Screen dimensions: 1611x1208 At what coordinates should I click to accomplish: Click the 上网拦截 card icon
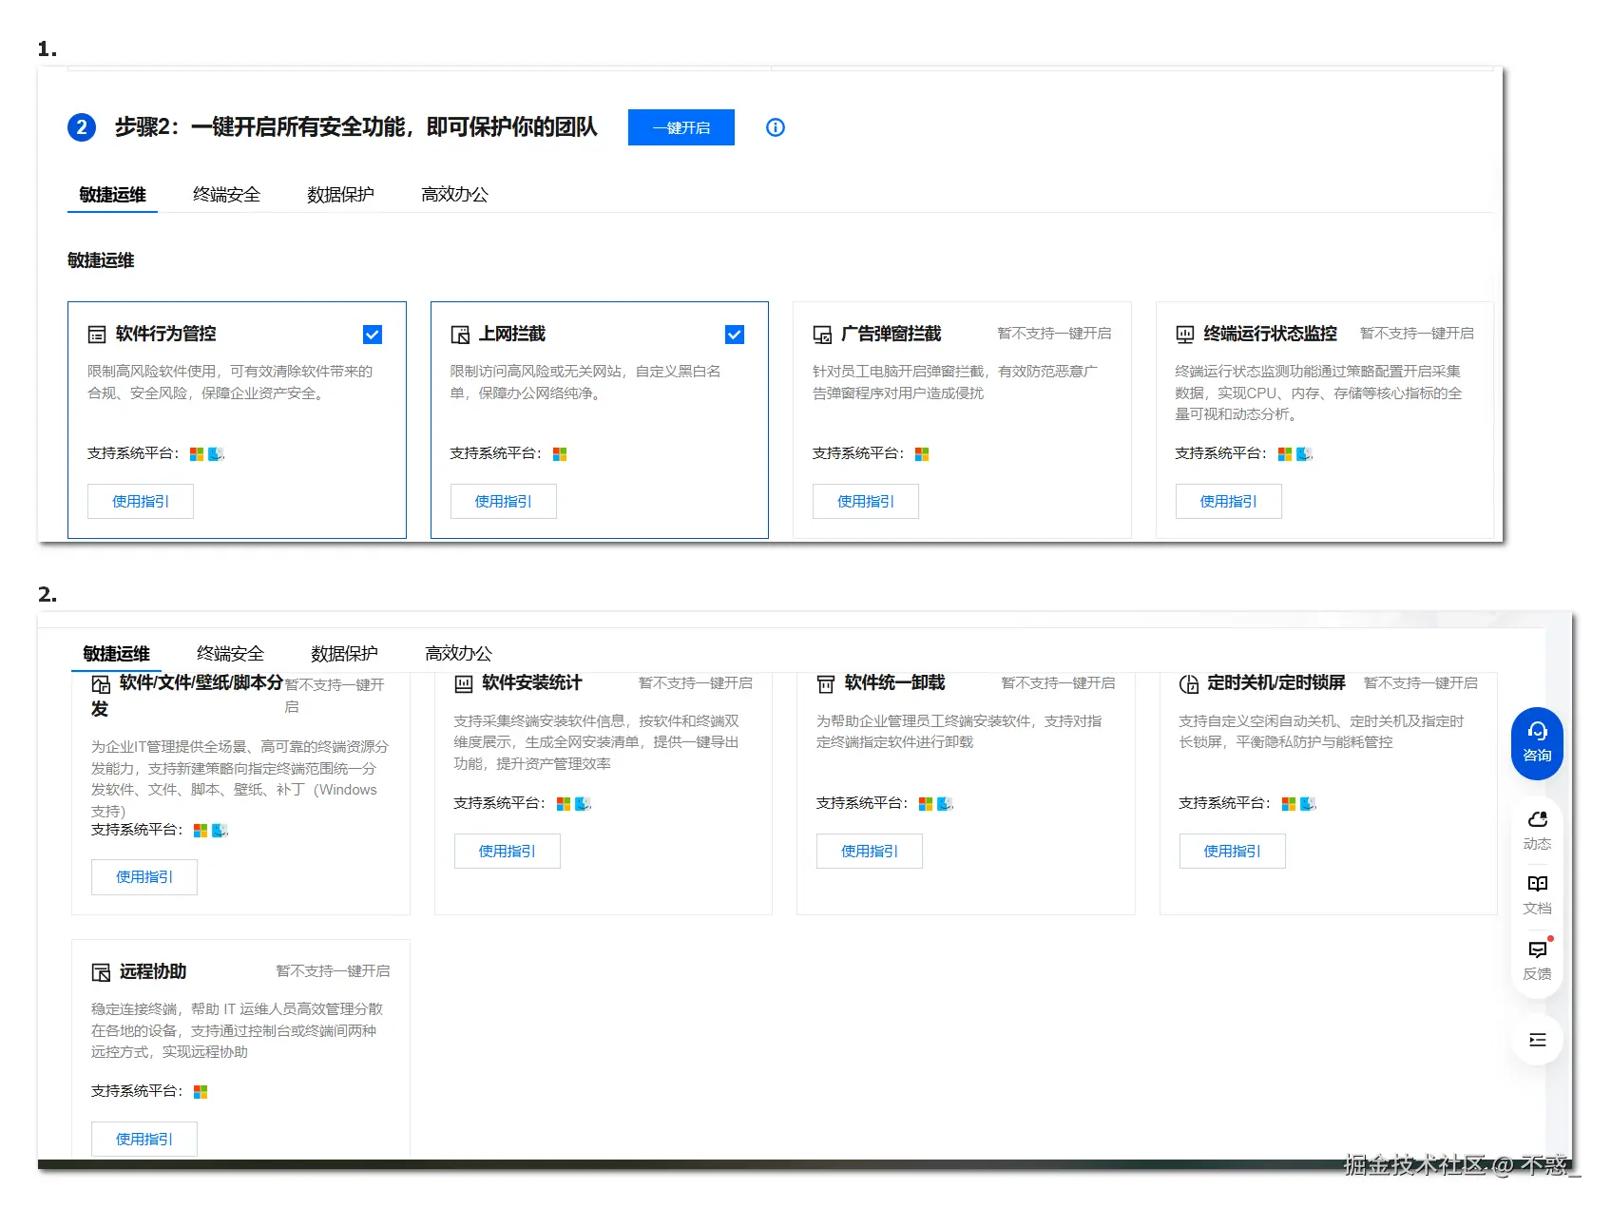(460, 335)
